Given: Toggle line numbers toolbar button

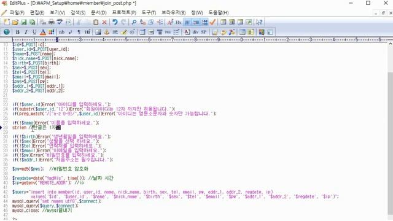Looking at the screenshot, I should [x=204, y=22].
